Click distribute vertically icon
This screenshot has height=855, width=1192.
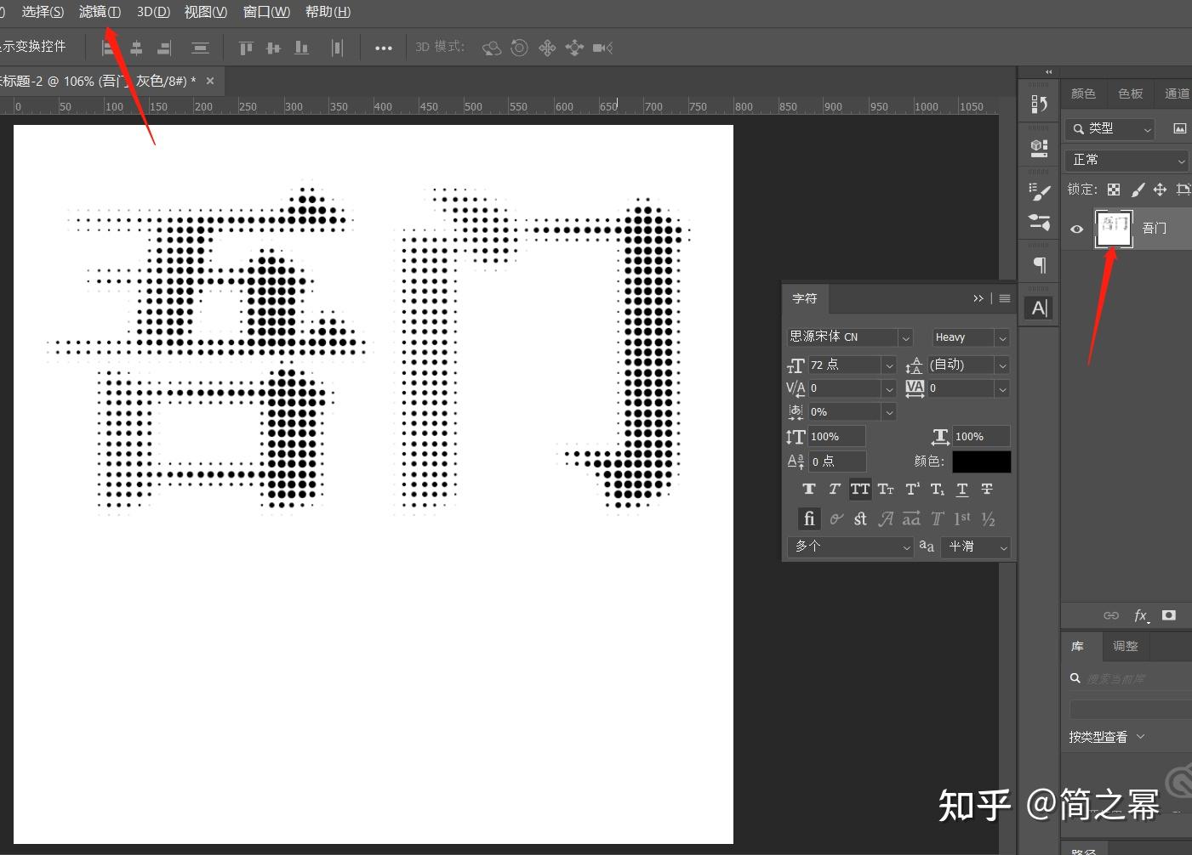200,48
